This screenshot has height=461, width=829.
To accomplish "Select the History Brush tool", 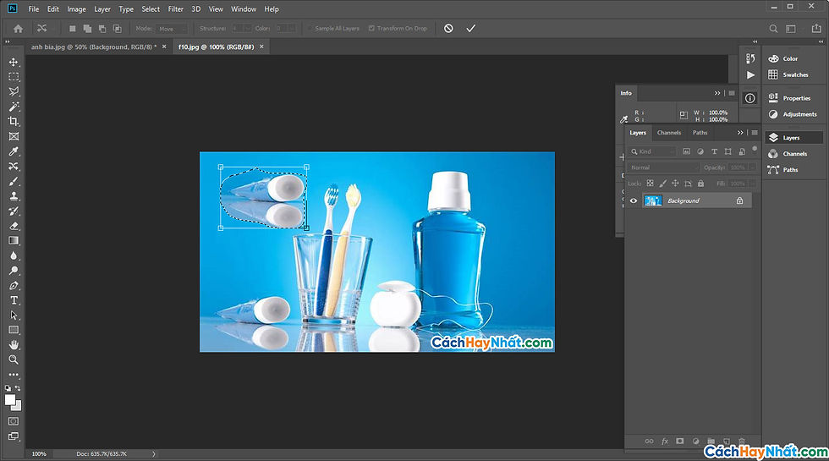I will tap(14, 211).
